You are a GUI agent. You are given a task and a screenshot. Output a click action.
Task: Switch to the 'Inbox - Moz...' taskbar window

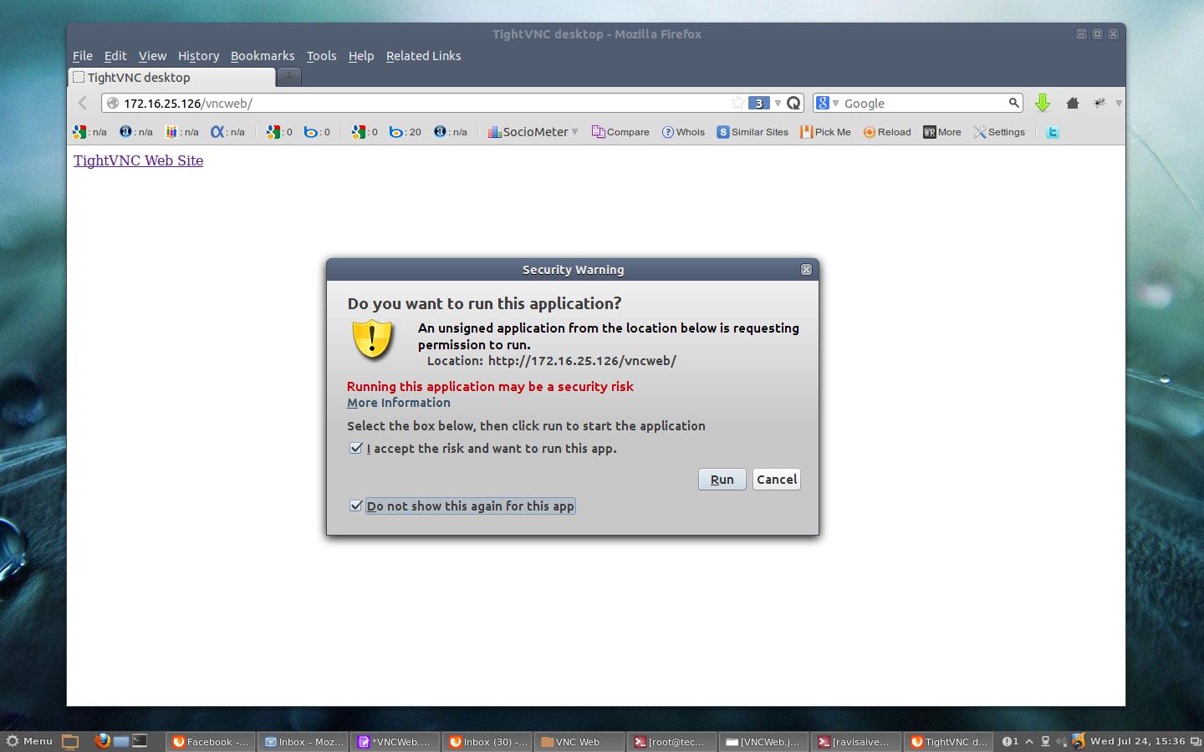tap(303, 741)
